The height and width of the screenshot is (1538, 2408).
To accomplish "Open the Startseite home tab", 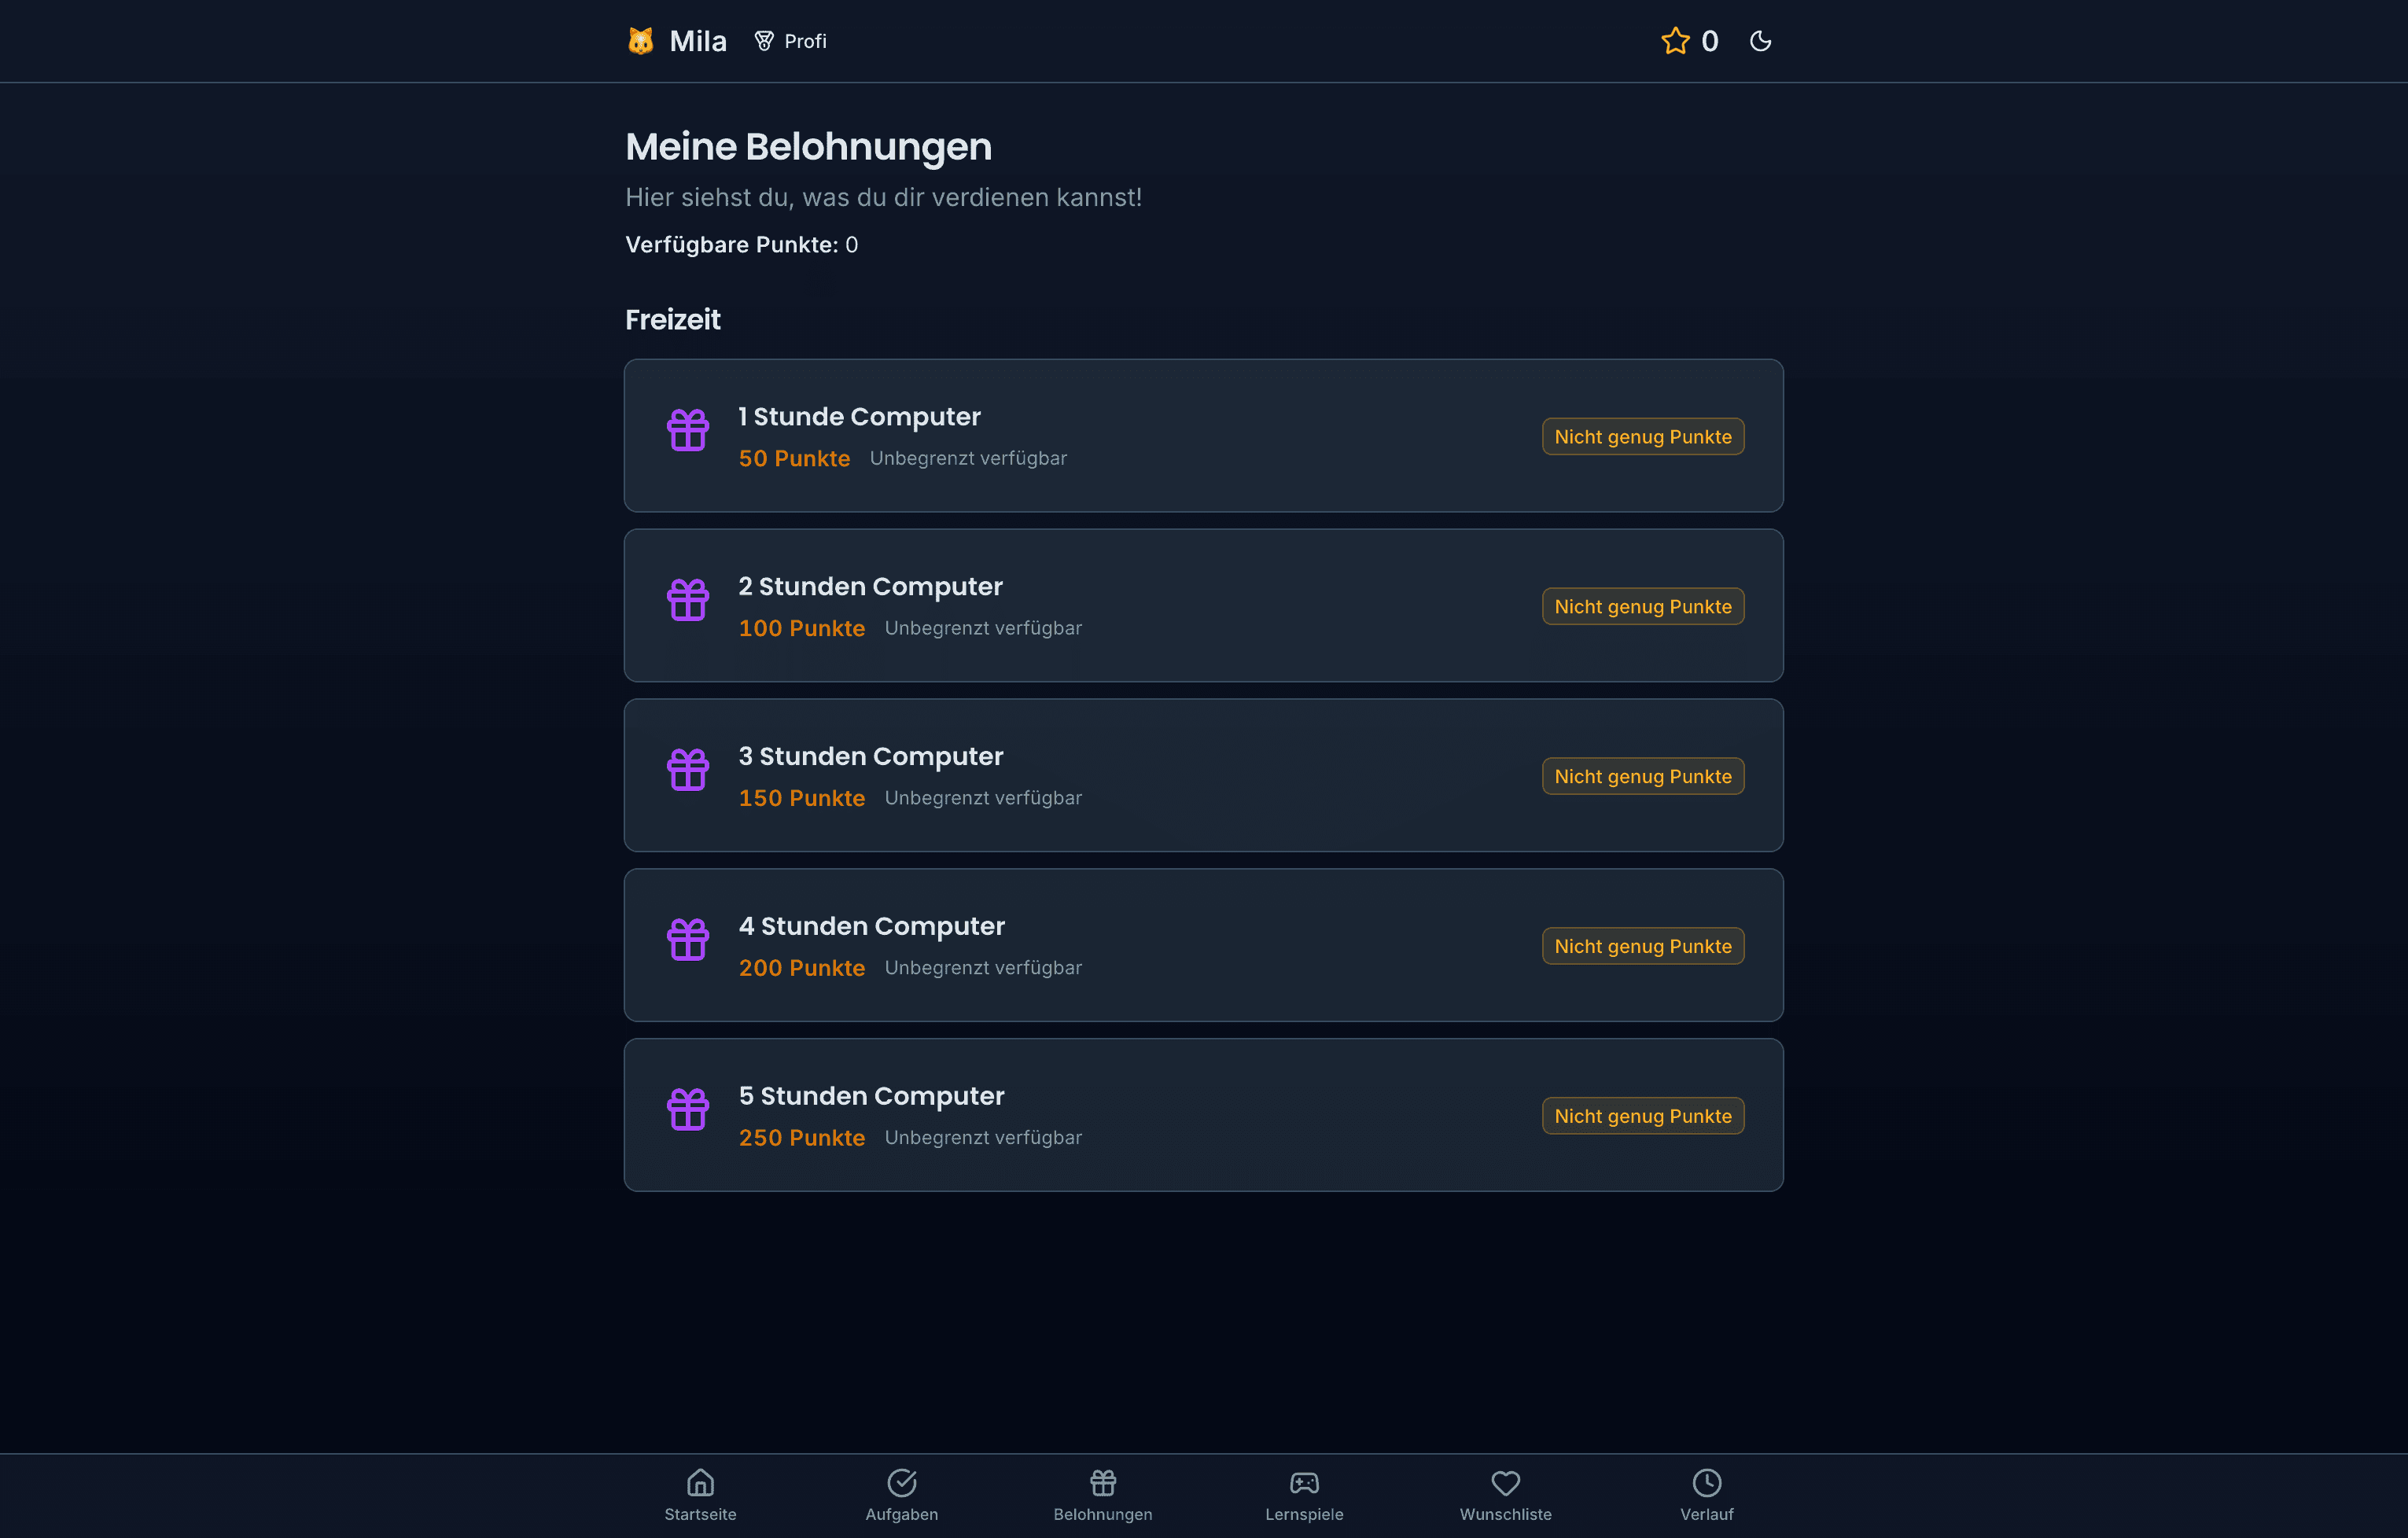I will click(x=700, y=1494).
